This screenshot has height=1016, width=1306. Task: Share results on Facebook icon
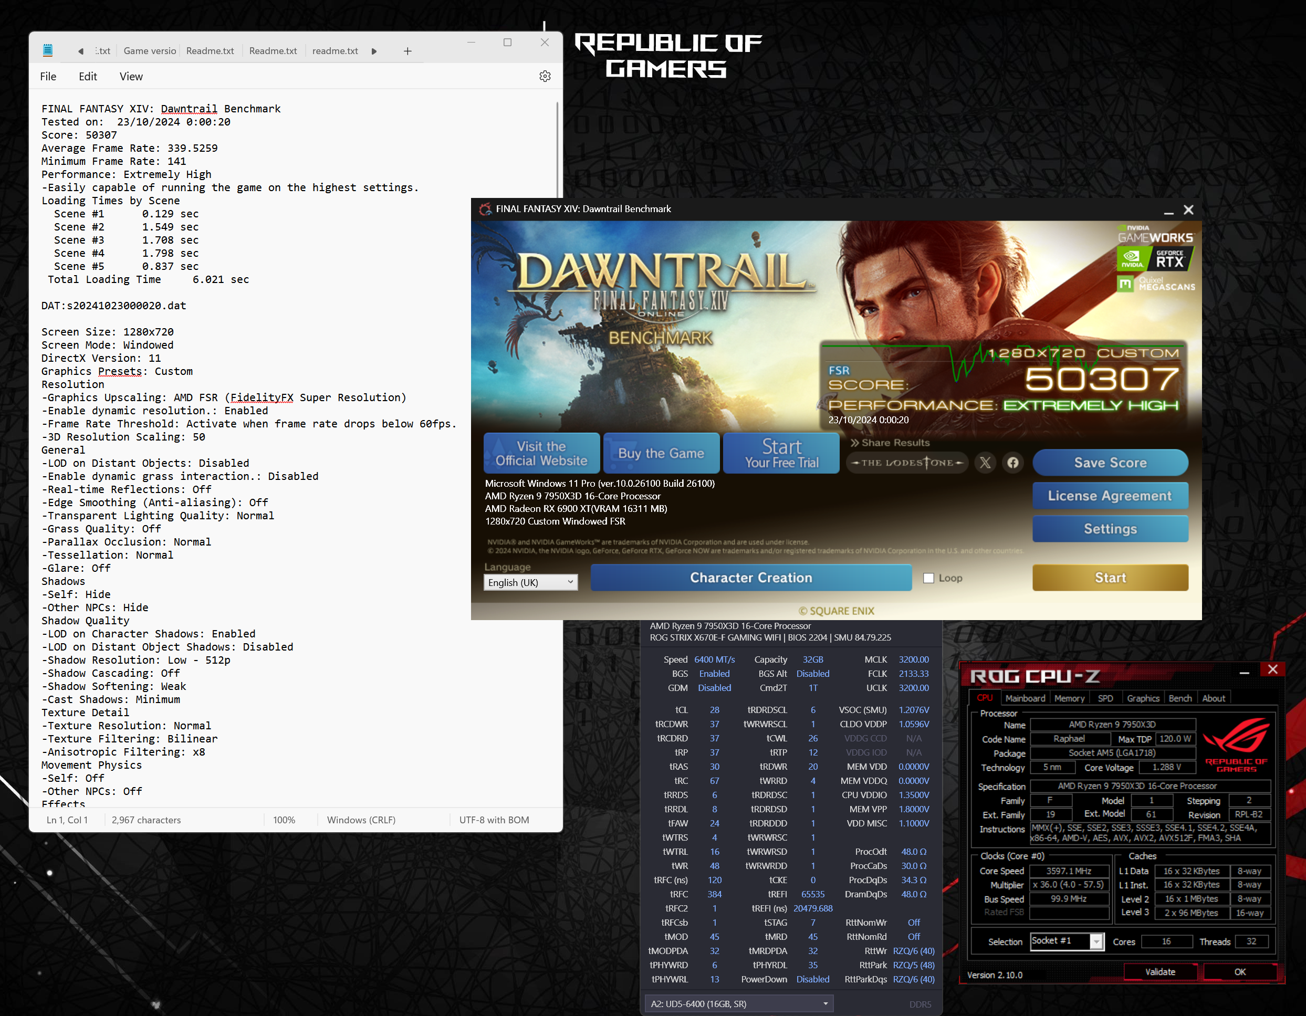click(1012, 462)
